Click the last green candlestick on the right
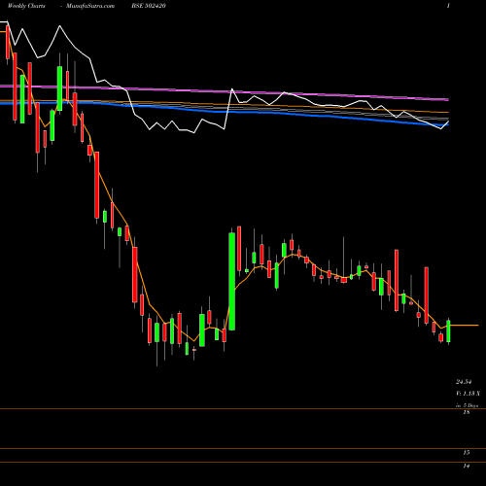This screenshot has width=486, height=486. [x=448, y=330]
